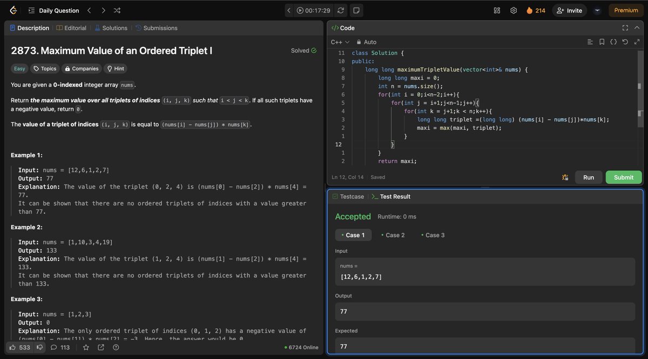Click the 'maxi = max(maxi, triplet);' line

[x=460, y=128]
